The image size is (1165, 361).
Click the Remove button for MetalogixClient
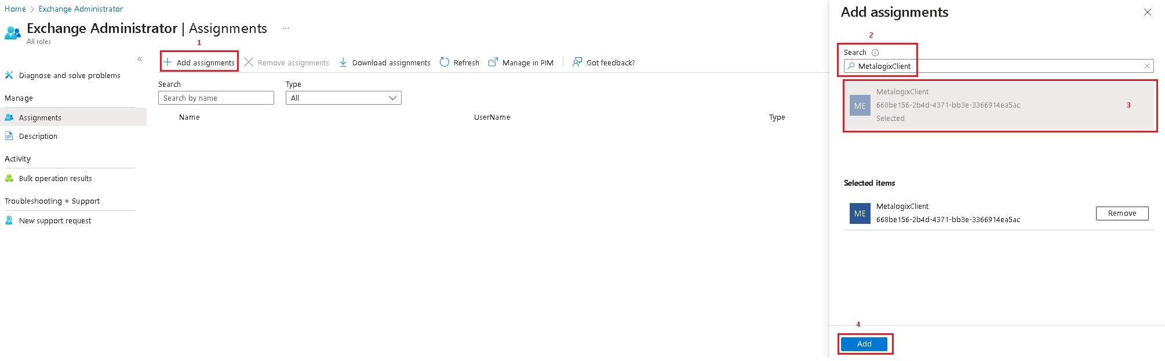coord(1122,213)
